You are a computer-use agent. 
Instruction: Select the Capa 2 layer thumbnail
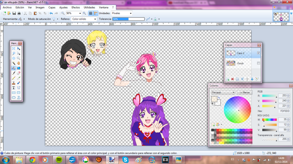231,53
